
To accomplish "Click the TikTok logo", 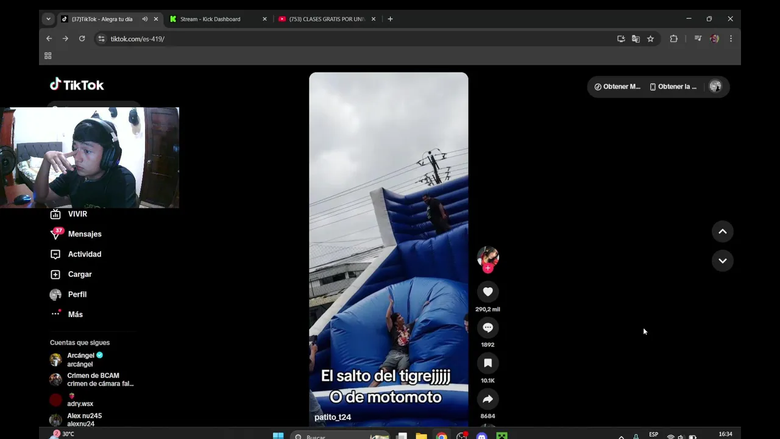I will point(77,85).
